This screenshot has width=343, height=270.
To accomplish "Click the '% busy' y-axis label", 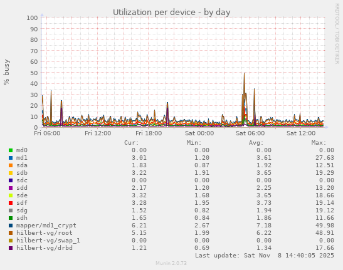I will click(x=6, y=72).
